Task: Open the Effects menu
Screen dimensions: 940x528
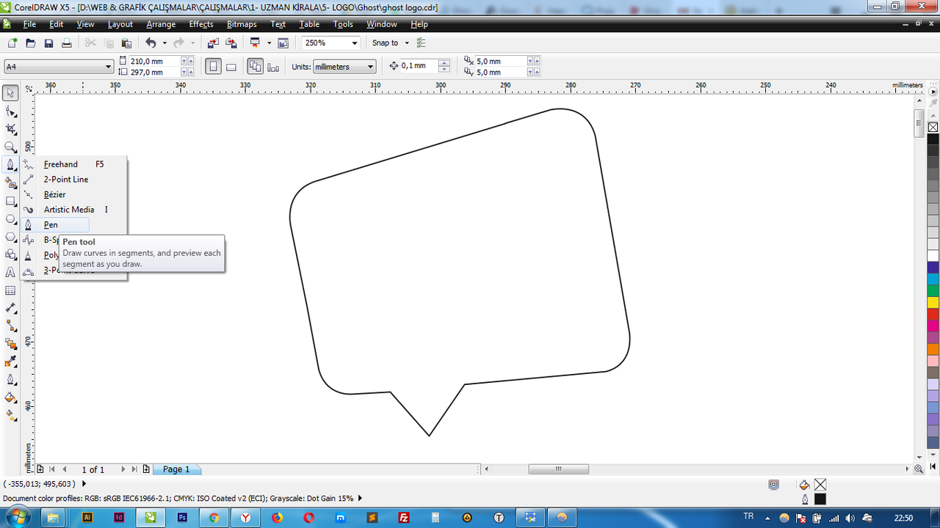Action: (201, 24)
